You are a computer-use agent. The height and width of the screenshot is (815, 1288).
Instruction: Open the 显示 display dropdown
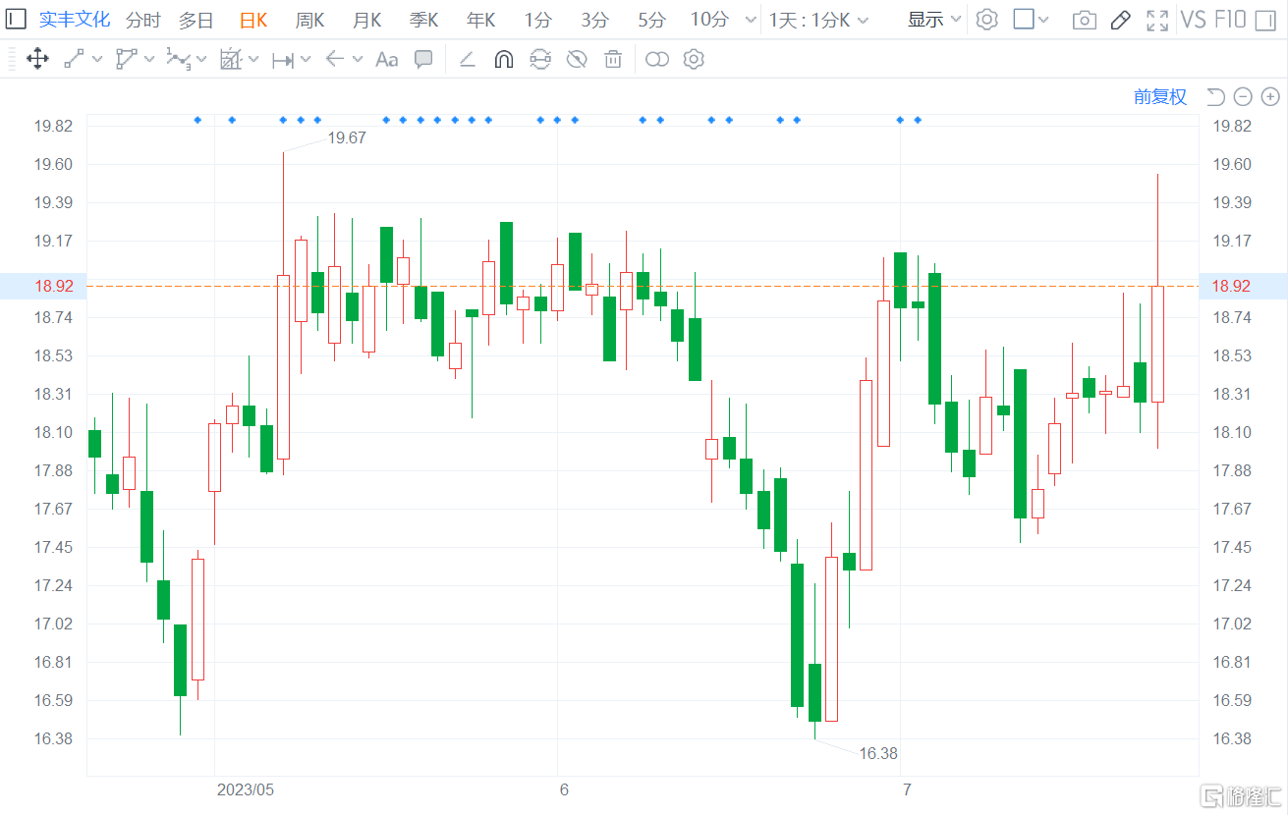point(933,20)
